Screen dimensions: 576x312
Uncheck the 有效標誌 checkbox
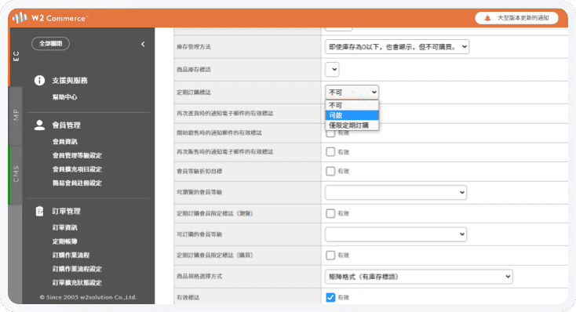(x=330, y=297)
